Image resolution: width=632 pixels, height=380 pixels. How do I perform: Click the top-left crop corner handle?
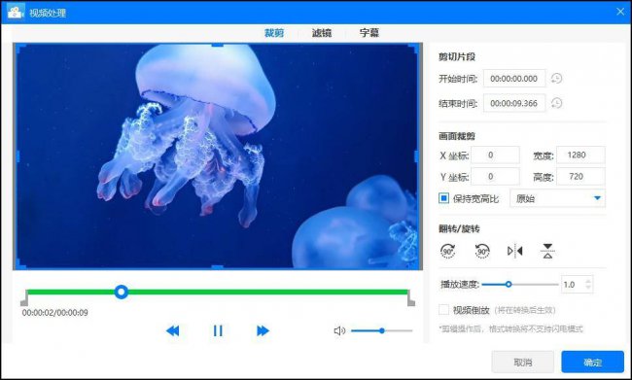[x=19, y=48]
